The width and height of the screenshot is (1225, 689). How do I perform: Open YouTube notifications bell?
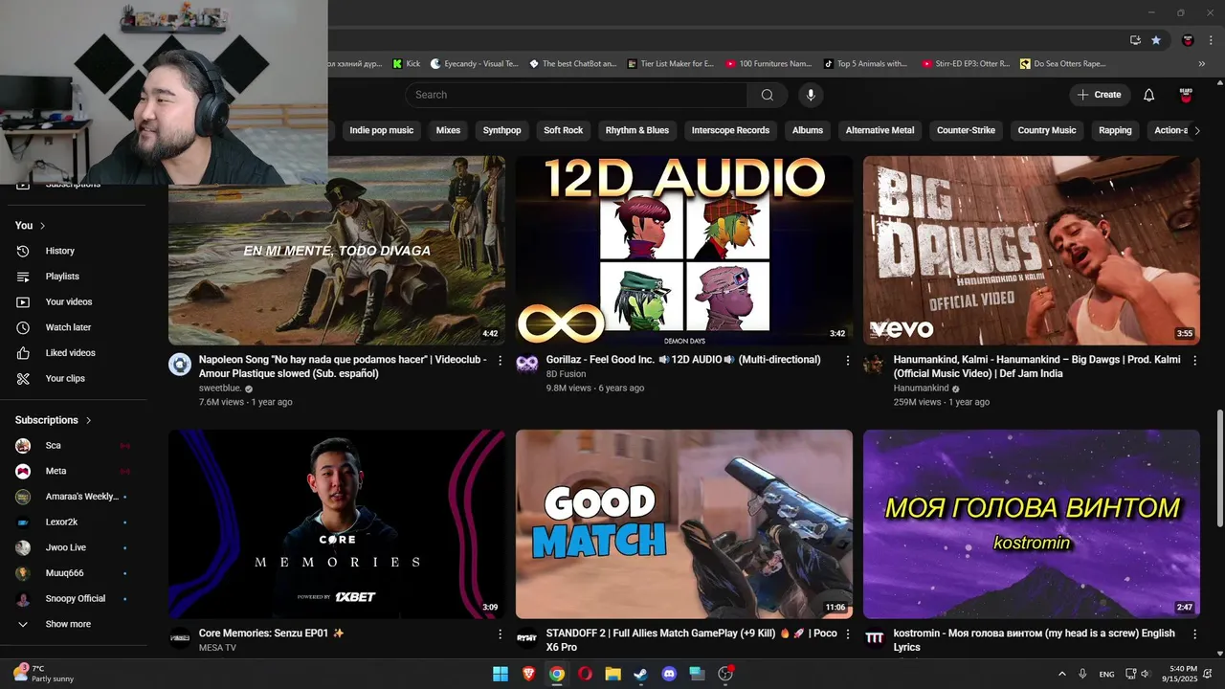coord(1148,95)
